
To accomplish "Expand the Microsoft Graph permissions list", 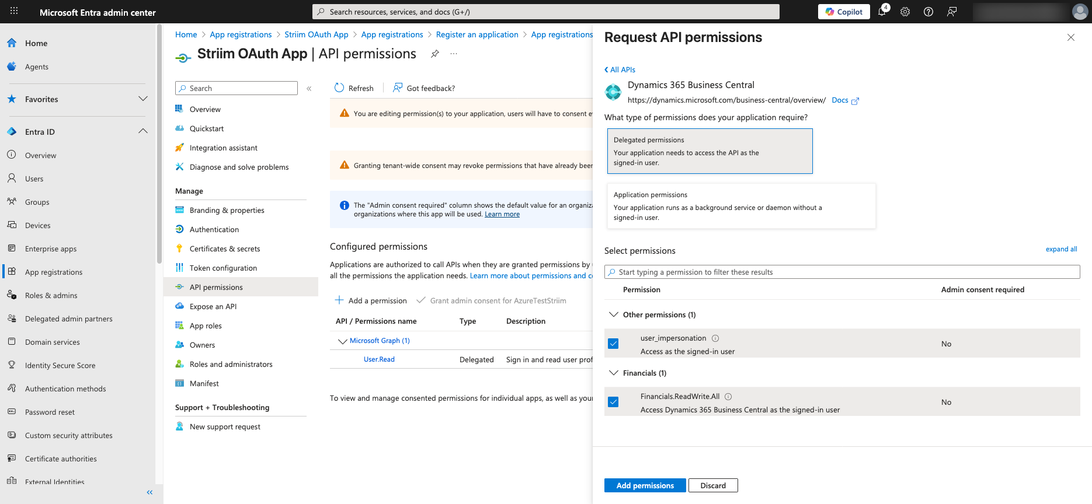I will pos(343,340).
